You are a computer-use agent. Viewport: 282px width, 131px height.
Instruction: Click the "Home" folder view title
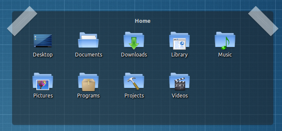tap(142, 21)
